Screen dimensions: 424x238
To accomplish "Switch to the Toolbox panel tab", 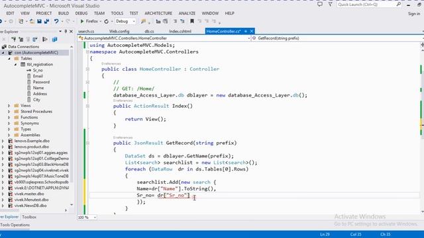I will (x=29, y=217).
